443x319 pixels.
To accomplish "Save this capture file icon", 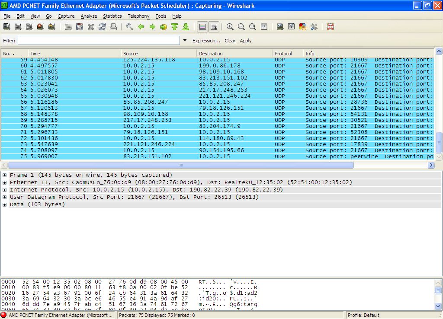I will click(80, 27).
